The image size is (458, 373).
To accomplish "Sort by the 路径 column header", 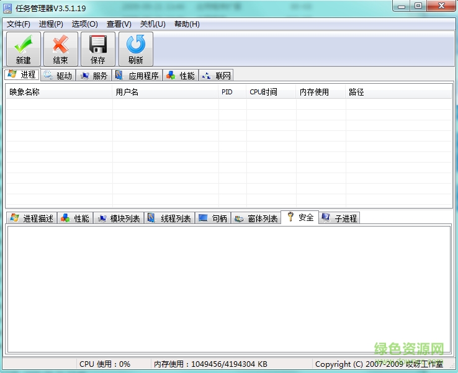I will pyautogui.click(x=398, y=92).
